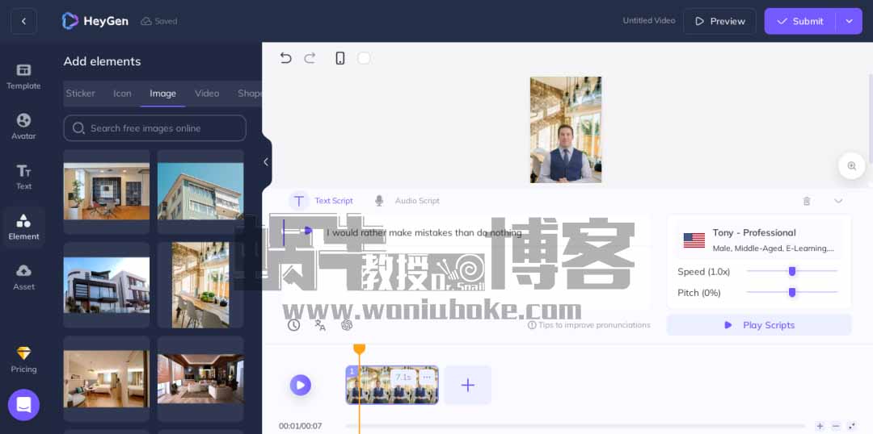Switch to the Video tab
This screenshot has height=434, width=873.
[207, 94]
